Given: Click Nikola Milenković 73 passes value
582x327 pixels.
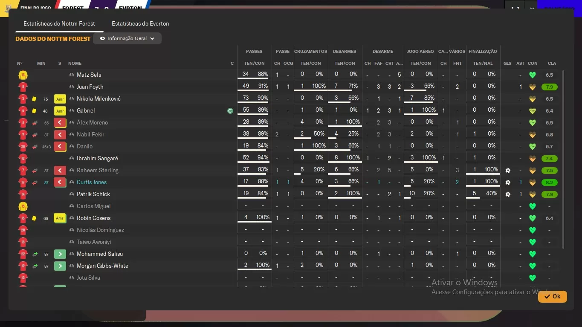Looking at the screenshot, I should (246, 98).
